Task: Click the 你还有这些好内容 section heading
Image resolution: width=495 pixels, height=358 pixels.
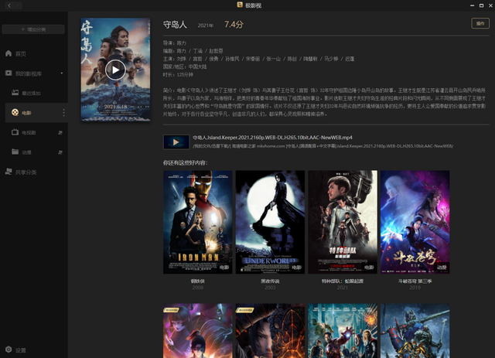Action: coord(186,163)
